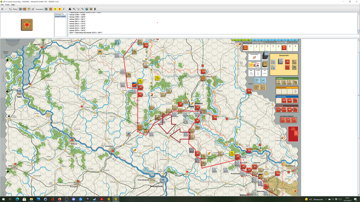Open Steam from the taskbar
This screenshot has width=360, height=202.
pos(94,199)
